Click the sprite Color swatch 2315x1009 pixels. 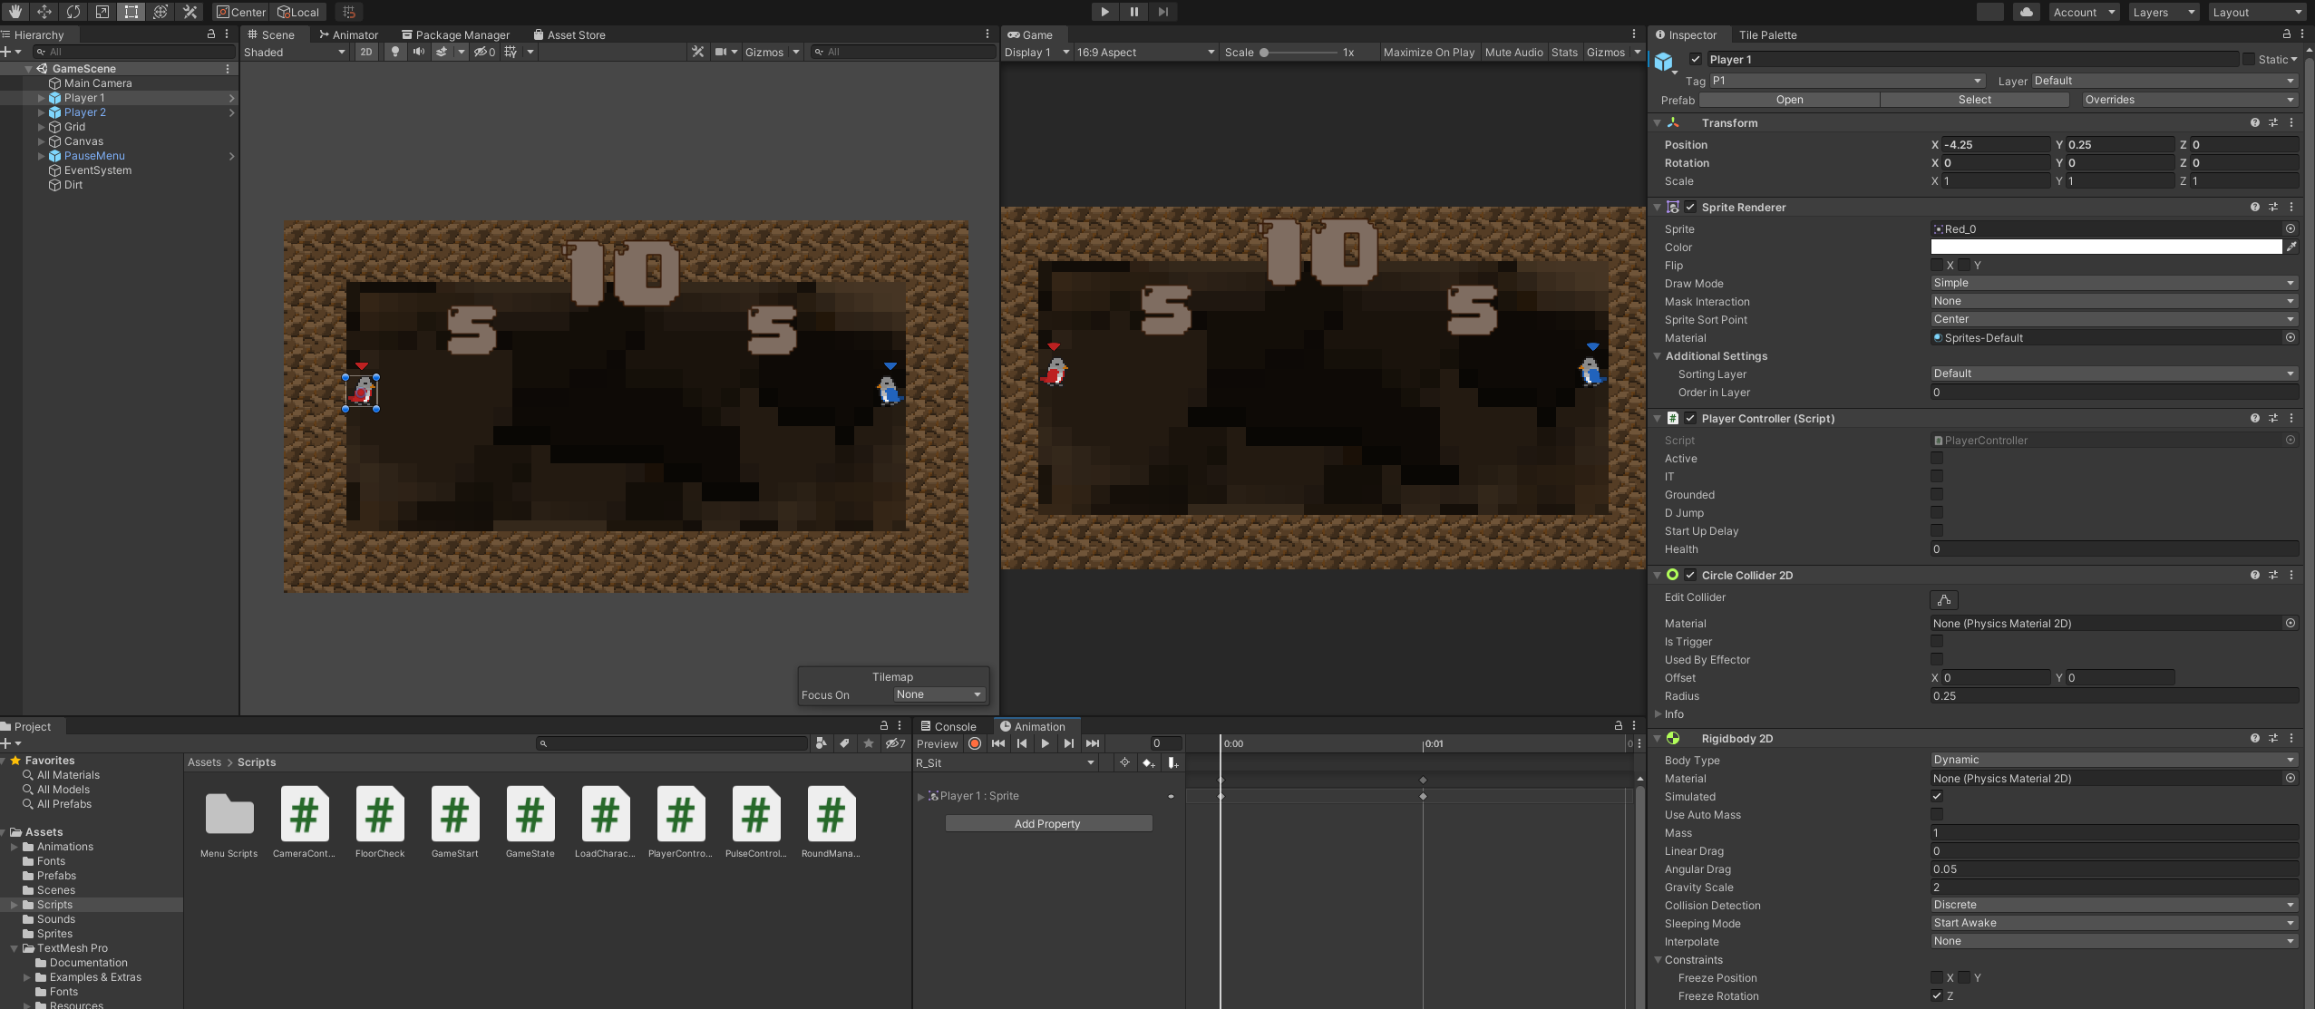[x=2106, y=247]
